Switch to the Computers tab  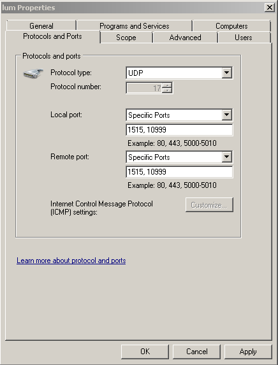pos(231,25)
